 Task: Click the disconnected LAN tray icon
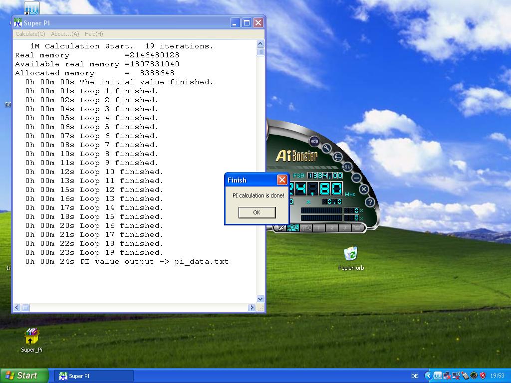tap(447, 376)
